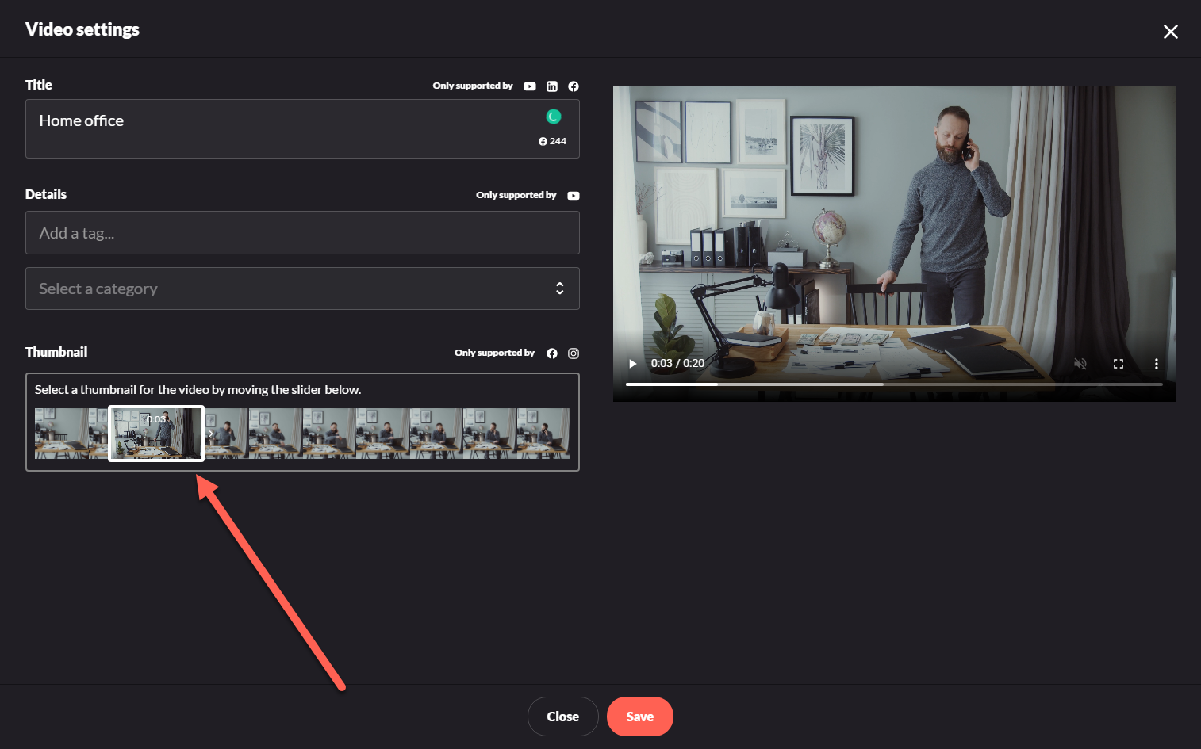Click the Instagram icon beside Thumbnail
Image resolution: width=1201 pixels, height=749 pixels.
click(x=574, y=353)
